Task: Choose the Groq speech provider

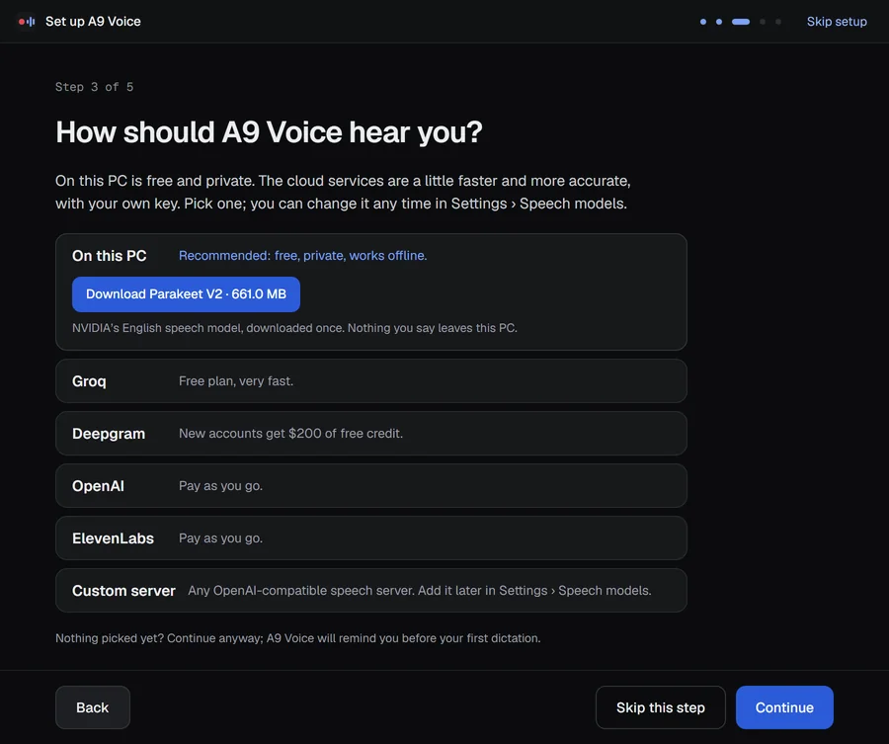Action: point(371,381)
